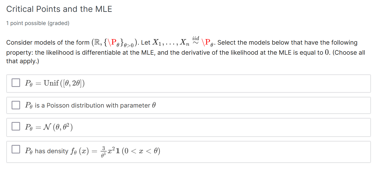Check the density fθ(x) answer checkbox
The height and width of the screenshot is (171, 379).
(16, 149)
